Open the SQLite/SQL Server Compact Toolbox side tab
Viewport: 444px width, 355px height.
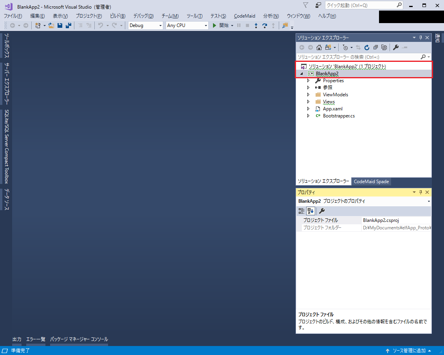(7, 147)
